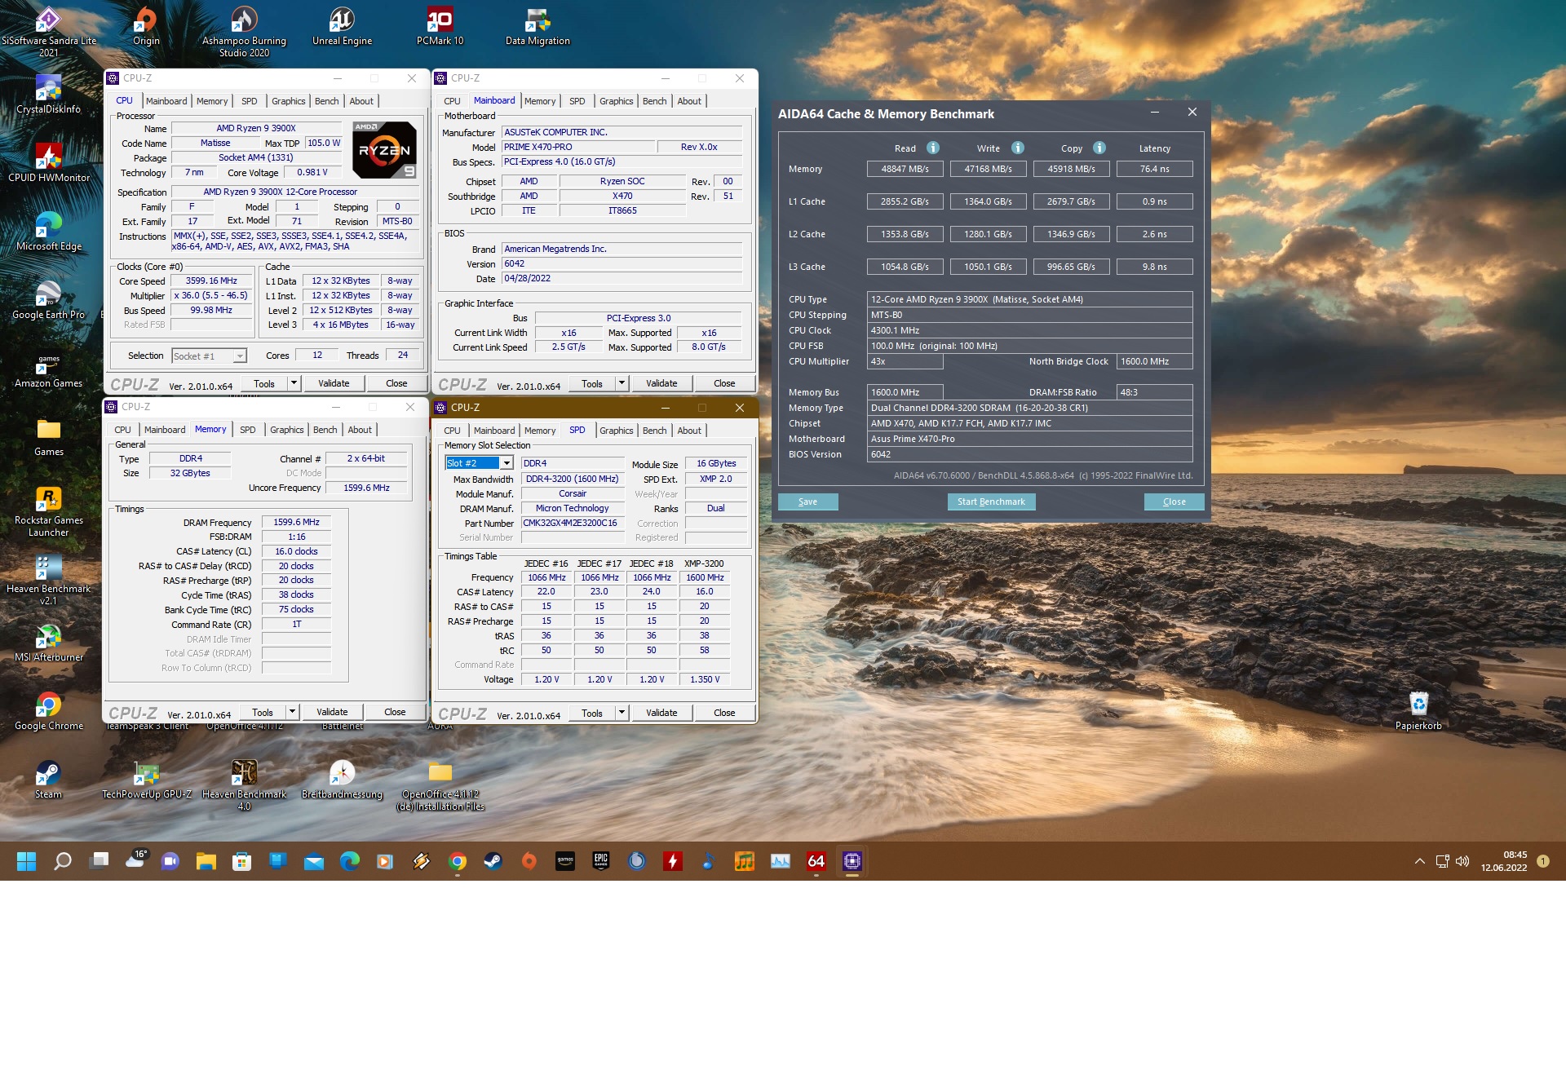Click the CPU-Z taskbar icon
This screenshot has width=1566, height=1065.
[x=852, y=861]
